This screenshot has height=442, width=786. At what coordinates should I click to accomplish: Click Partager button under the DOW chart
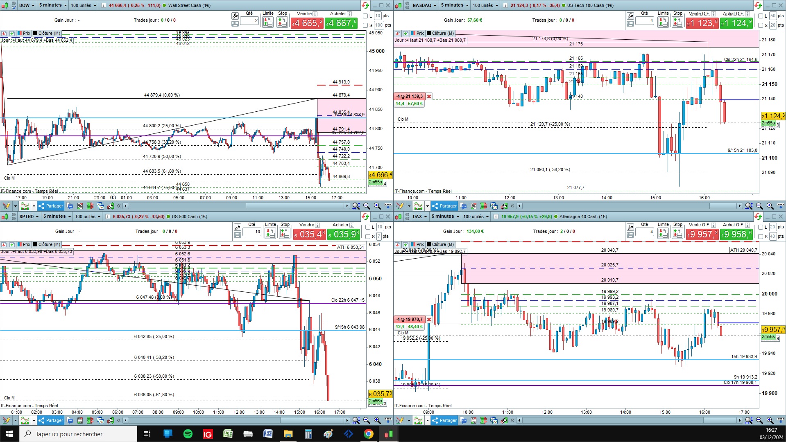point(51,206)
